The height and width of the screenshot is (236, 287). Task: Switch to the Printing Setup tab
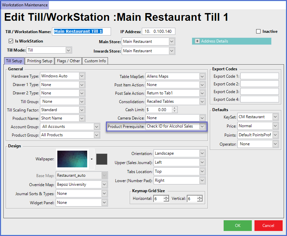tap(40, 61)
